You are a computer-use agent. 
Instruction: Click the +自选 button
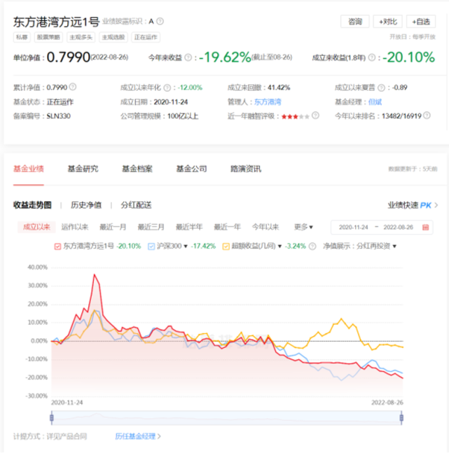(x=420, y=22)
